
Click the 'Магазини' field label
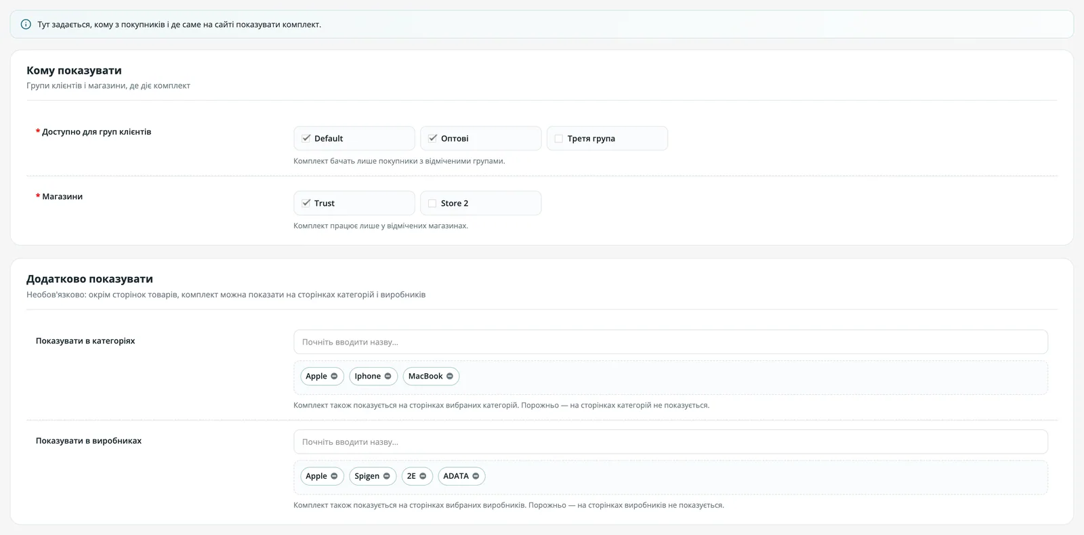point(62,196)
